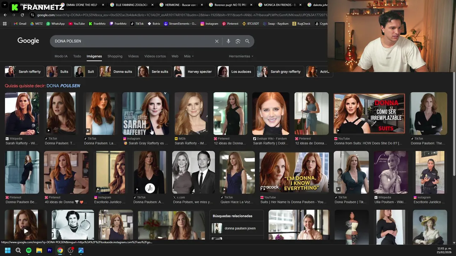Open OBS Studio from the taskbar
The height and width of the screenshot is (256, 456).
[x=71, y=250]
